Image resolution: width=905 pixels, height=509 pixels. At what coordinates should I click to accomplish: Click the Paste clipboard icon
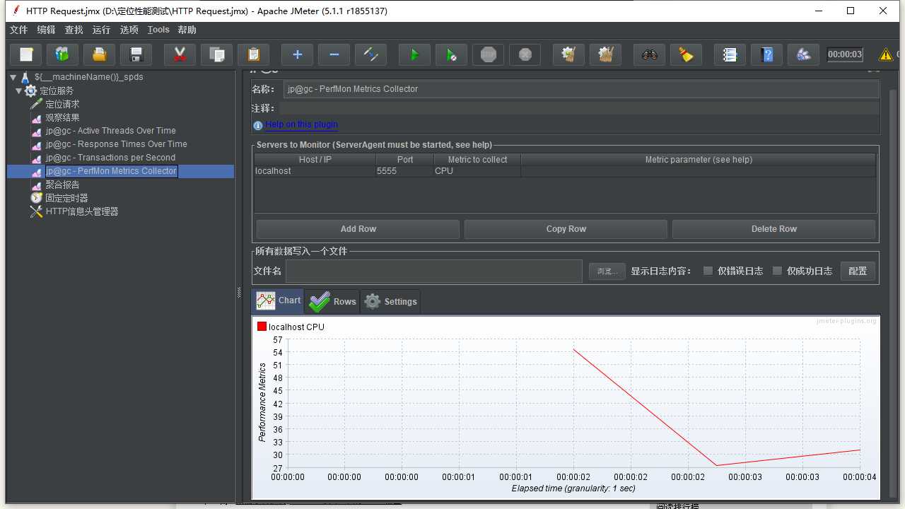[x=254, y=54]
